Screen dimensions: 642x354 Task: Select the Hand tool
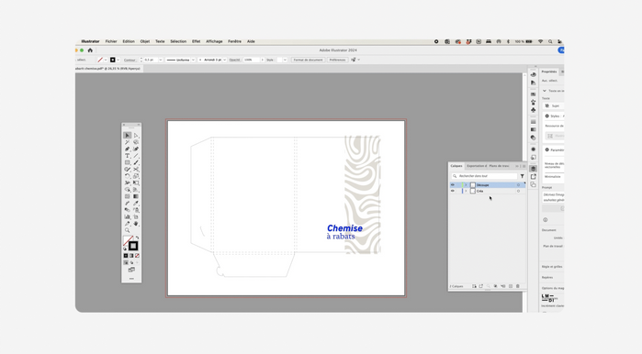coord(136,223)
